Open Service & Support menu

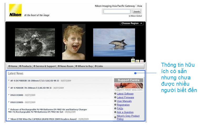46,66
